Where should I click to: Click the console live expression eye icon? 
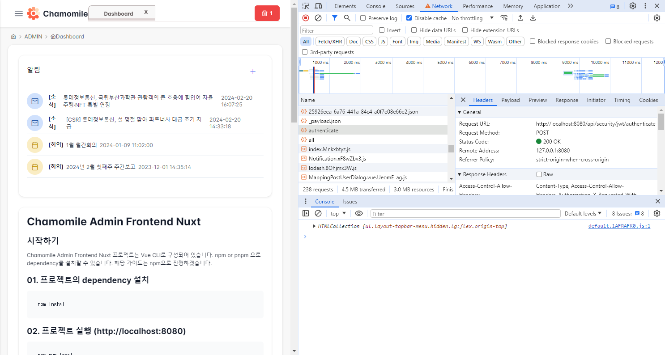tap(359, 213)
